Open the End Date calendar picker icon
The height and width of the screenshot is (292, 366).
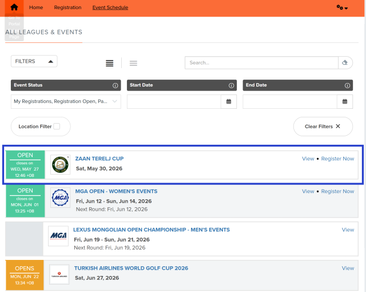point(345,102)
